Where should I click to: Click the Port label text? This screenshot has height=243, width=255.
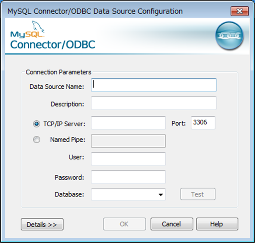pyautogui.click(x=179, y=123)
